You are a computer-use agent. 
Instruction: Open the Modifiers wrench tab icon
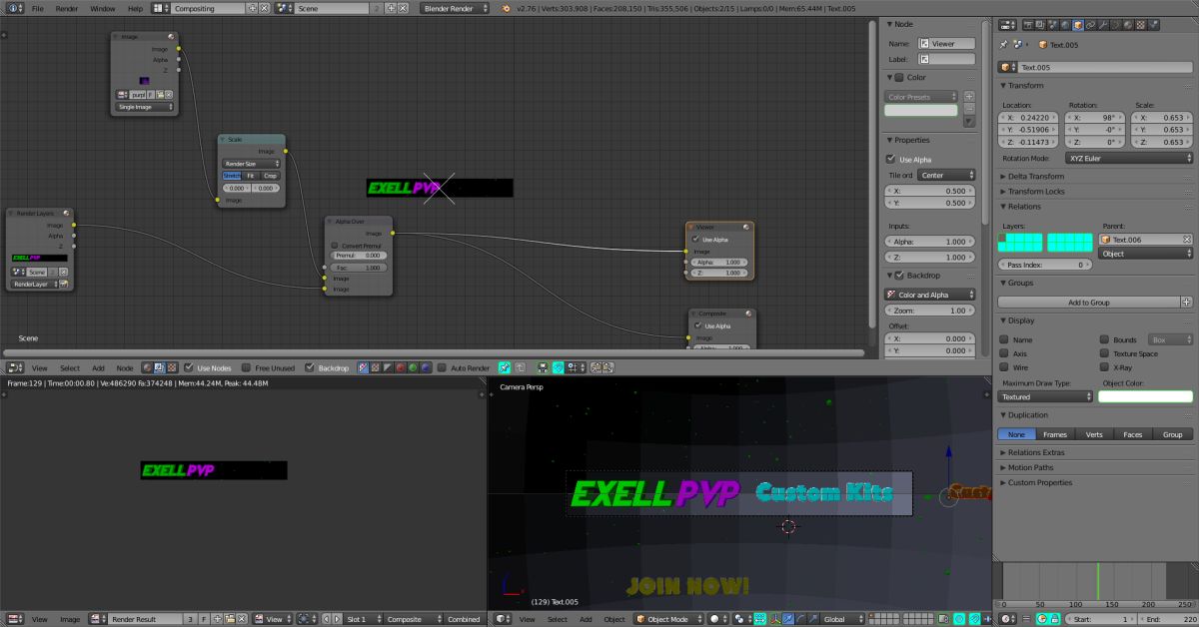pyautogui.click(x=1103, y=24)
